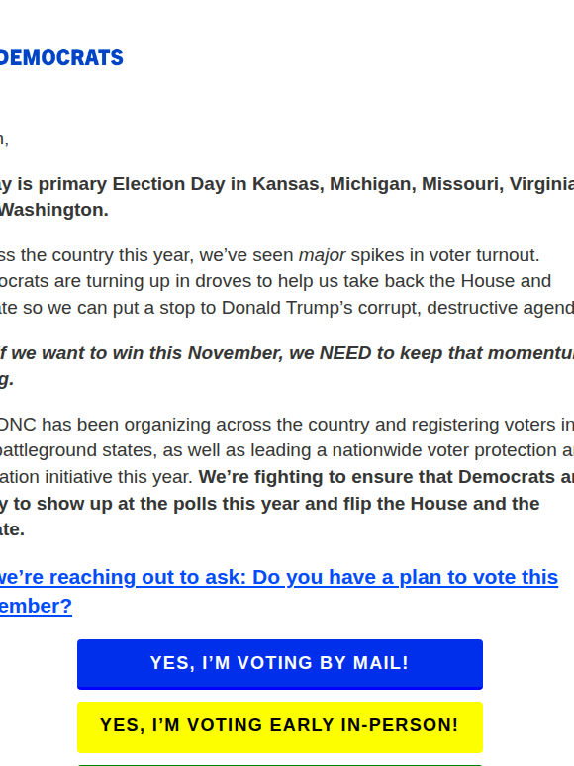
Task: Click the phrase "spikes in voter turnout"
Action: (x=442, y=255)
